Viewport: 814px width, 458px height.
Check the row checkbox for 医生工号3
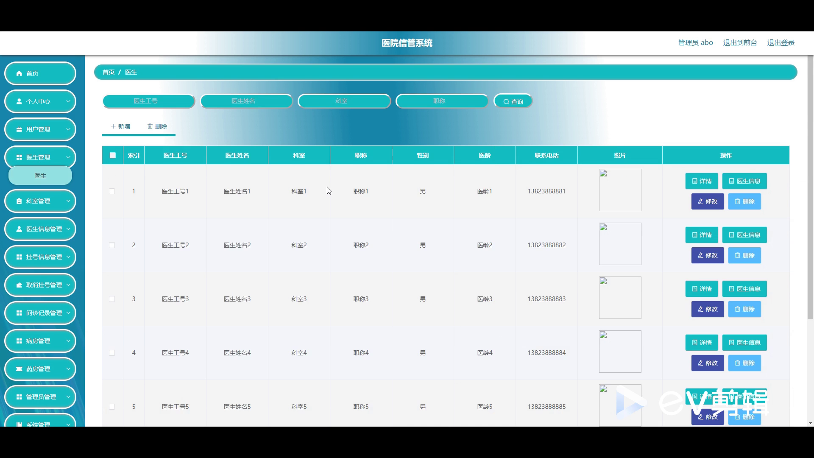point(112,299)
